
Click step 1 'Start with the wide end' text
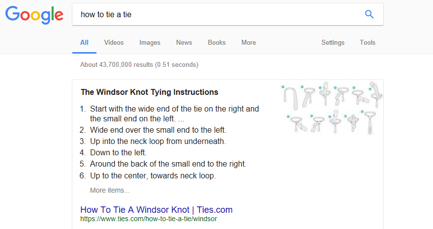pyautogui.click(x=174, y=109)
